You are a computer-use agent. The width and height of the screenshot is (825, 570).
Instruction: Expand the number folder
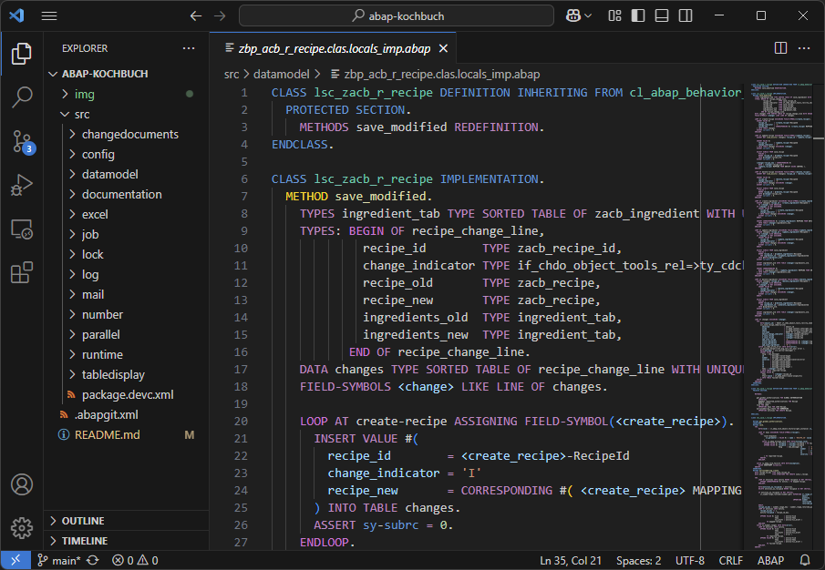(x=128, y=314)
